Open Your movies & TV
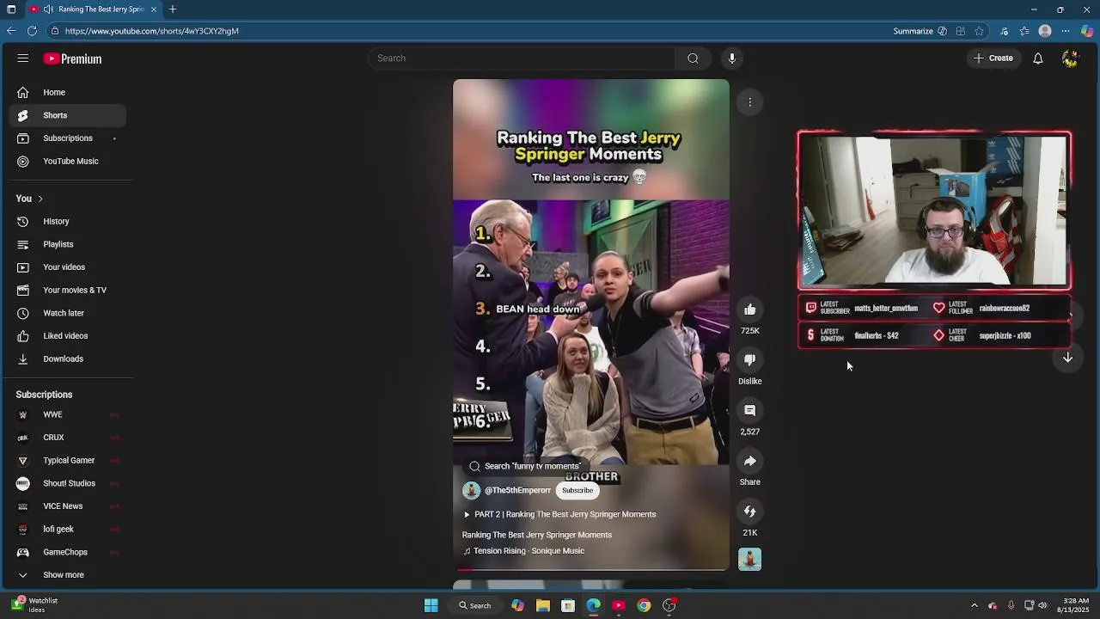The image size is (1100, 619). (x=67, y=291)
